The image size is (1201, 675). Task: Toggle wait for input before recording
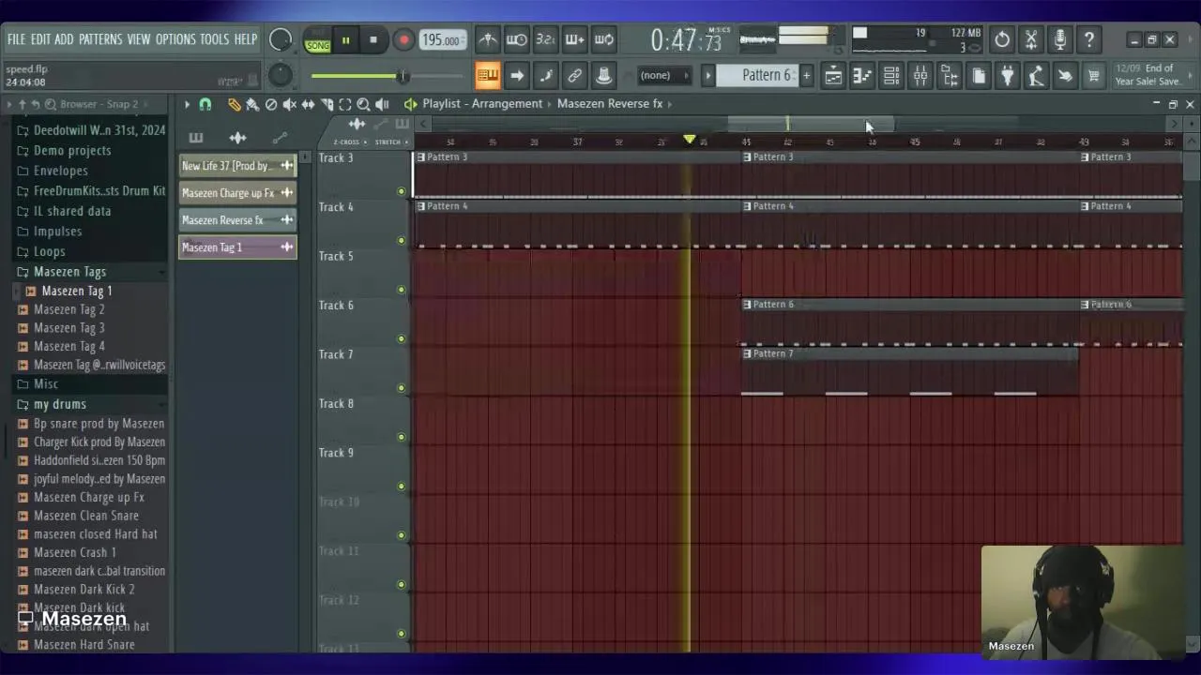pos(517,39)
